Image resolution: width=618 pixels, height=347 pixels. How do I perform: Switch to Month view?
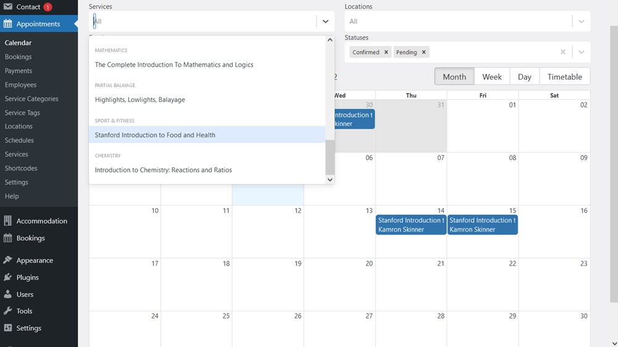click(454, 77)
